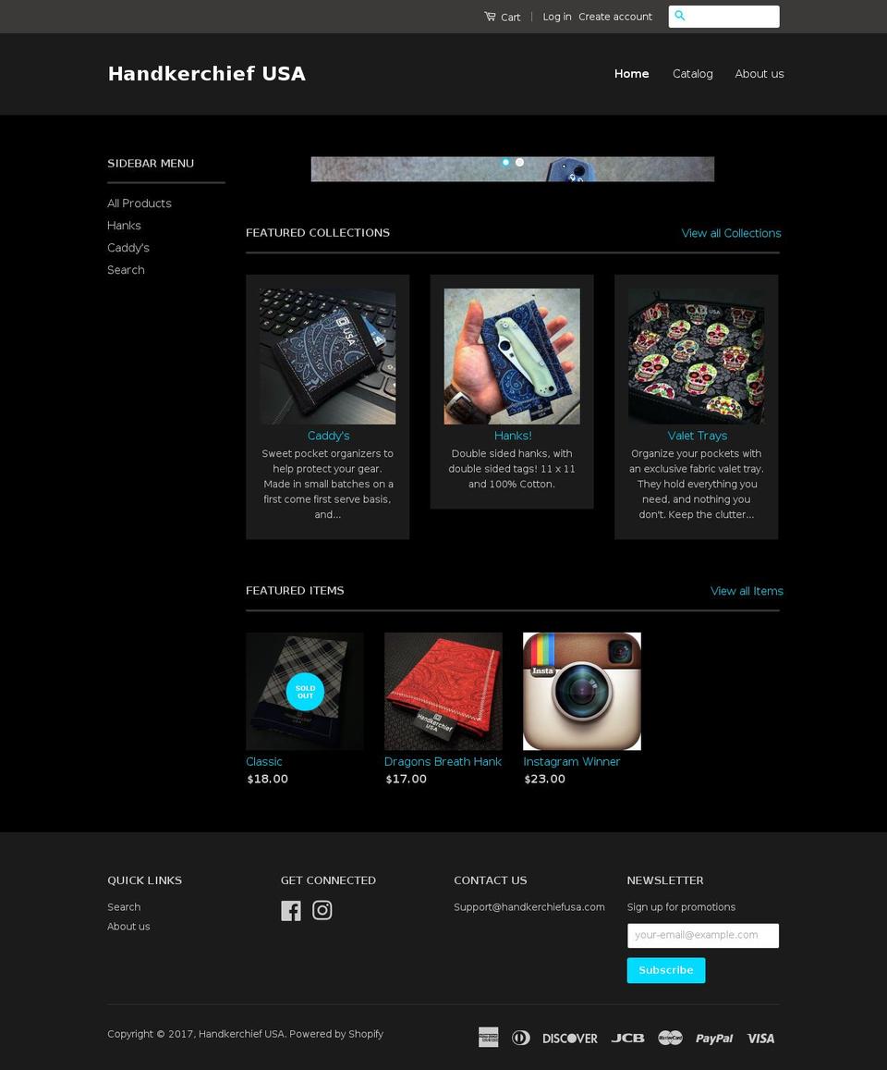The width and height of the screenshot is (887, 1070).
Task: Click the Cart text link
Action: [511, 17]
